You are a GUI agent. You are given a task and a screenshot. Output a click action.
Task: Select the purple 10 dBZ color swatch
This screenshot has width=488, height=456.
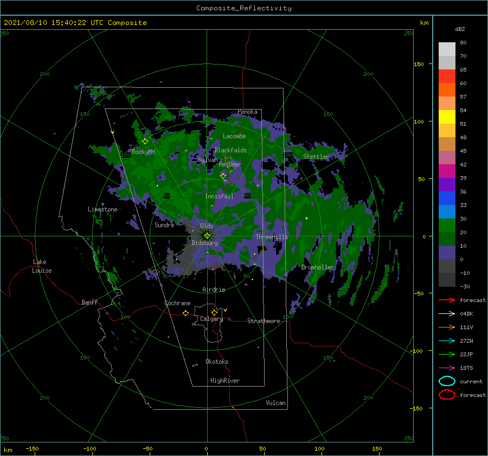click(447, 252)
